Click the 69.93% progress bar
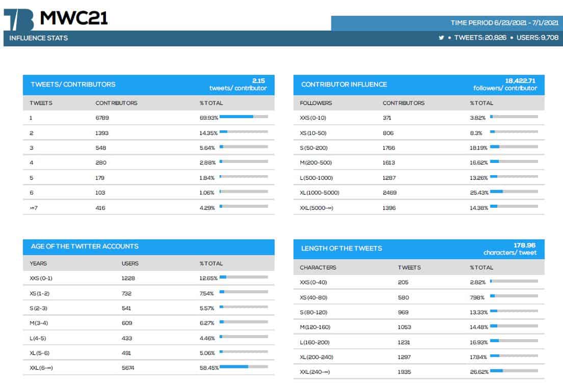Image resolution: width=563 pixels, height=387 pixels. (244, 117)
